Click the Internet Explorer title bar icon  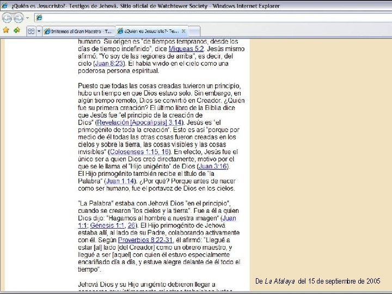tap(4, 5)
